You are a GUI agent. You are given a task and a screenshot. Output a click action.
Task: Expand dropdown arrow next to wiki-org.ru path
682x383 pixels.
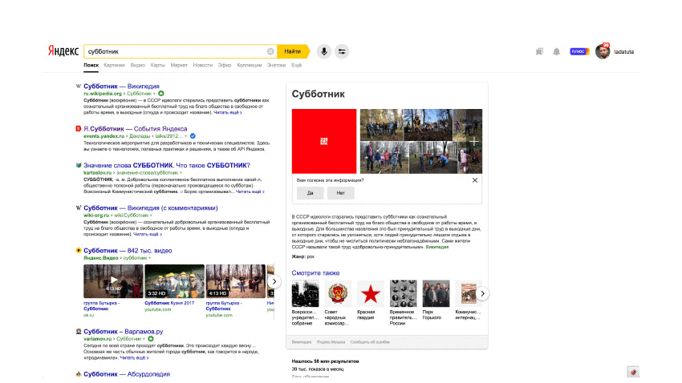coord(151,216)
